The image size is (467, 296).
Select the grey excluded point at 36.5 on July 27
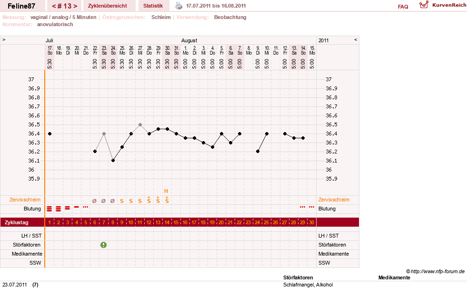tap(140, 125)
